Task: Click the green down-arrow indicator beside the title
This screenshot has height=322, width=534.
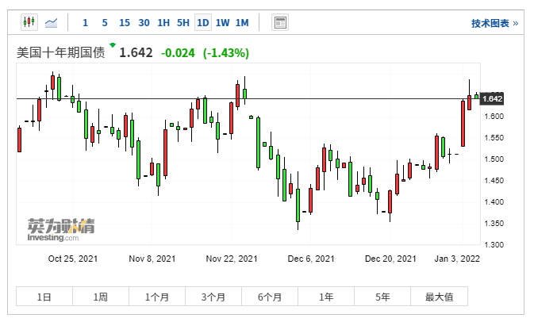Action: (x=112, y=44)
